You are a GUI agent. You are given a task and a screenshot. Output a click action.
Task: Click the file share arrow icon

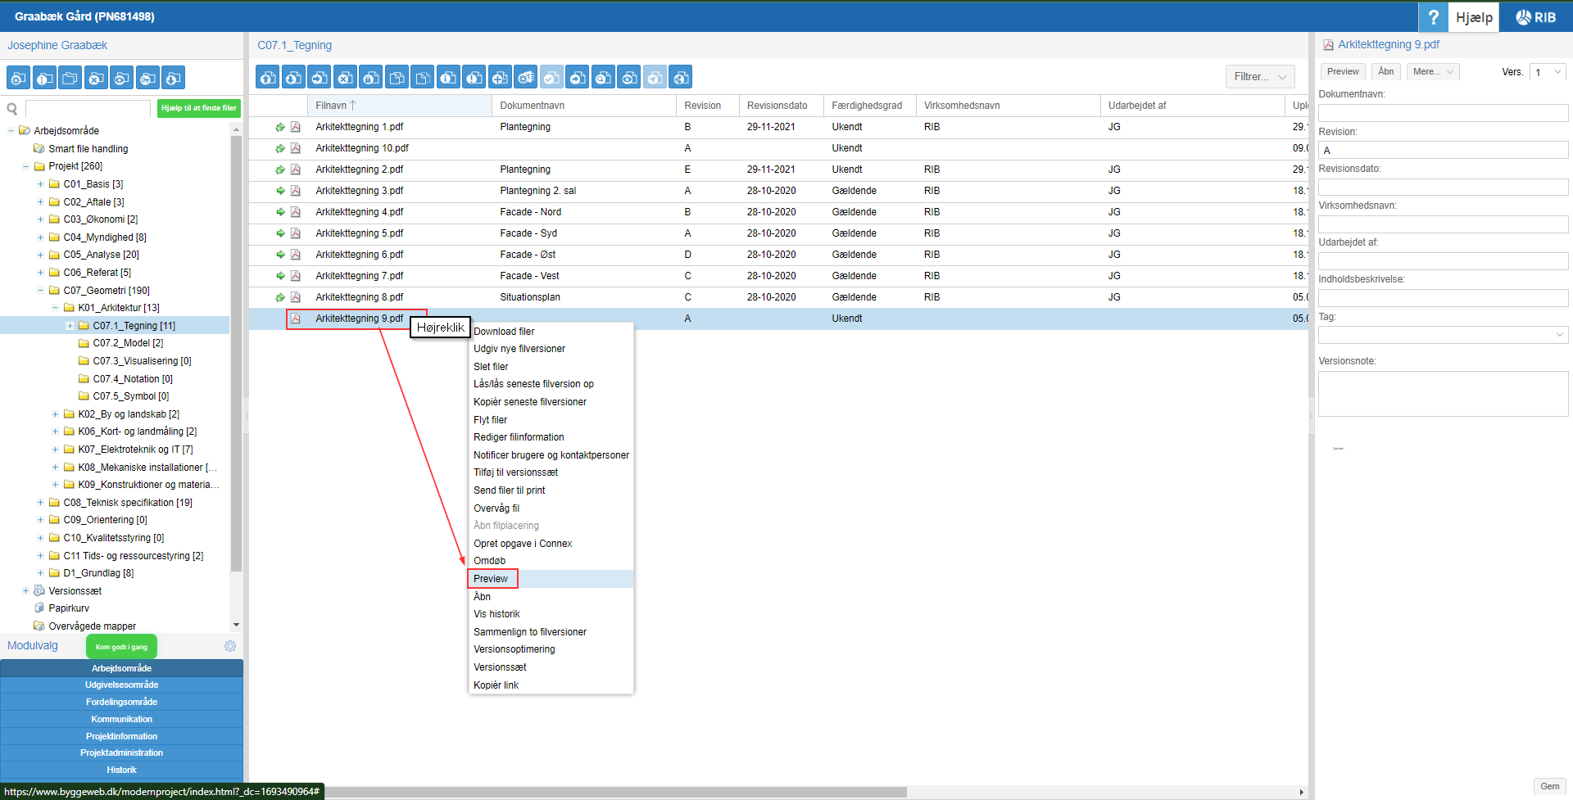tap(578, 77)
